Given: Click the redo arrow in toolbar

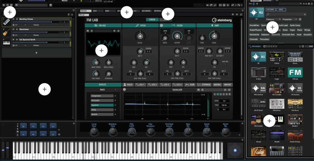Looking at the screenshot, I should 239,5.
